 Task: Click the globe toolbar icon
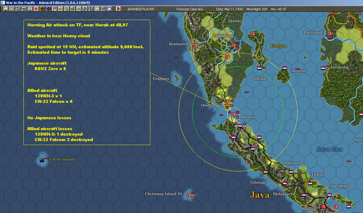85,9
